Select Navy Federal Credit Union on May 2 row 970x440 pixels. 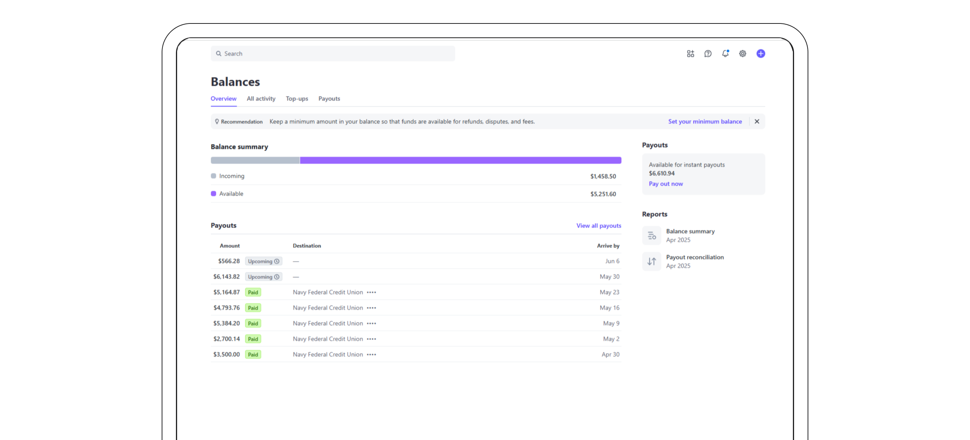coord(328,339)
